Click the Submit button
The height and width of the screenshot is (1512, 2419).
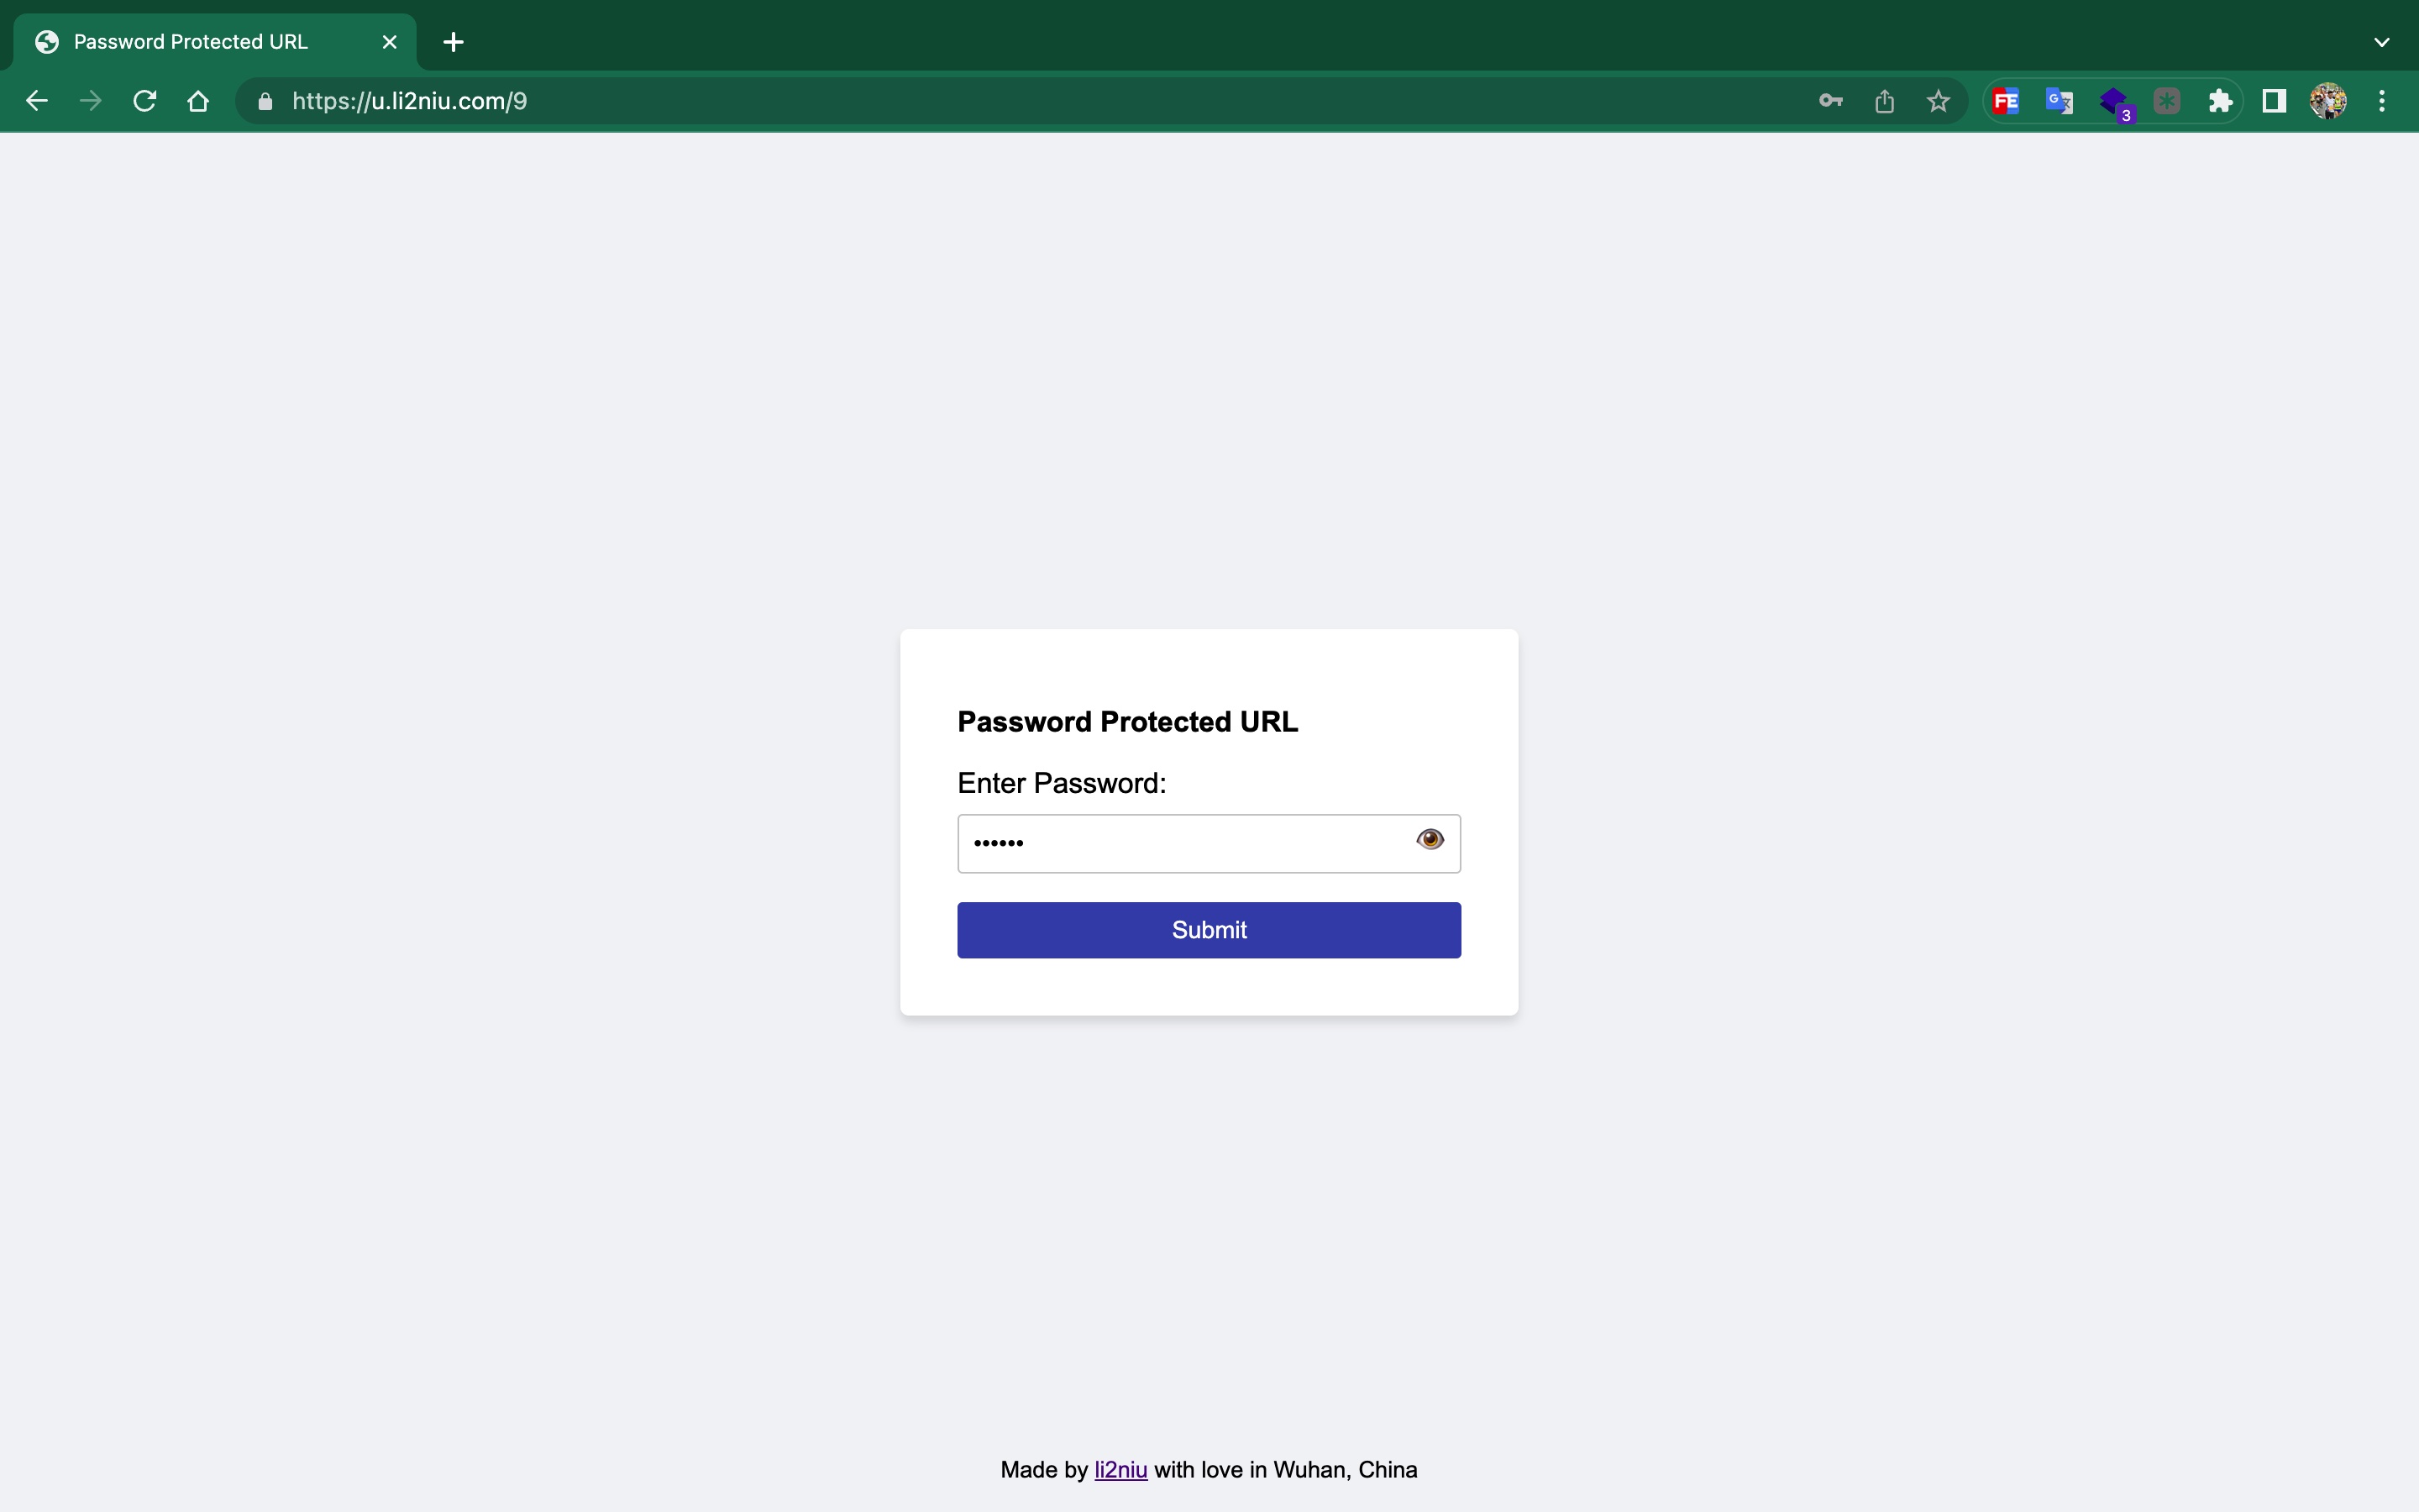(x=1209, y=928)
